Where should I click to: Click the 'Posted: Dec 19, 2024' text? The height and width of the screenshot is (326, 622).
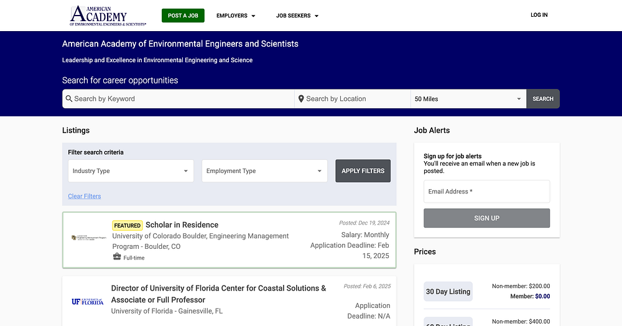(x=364, y=223)
